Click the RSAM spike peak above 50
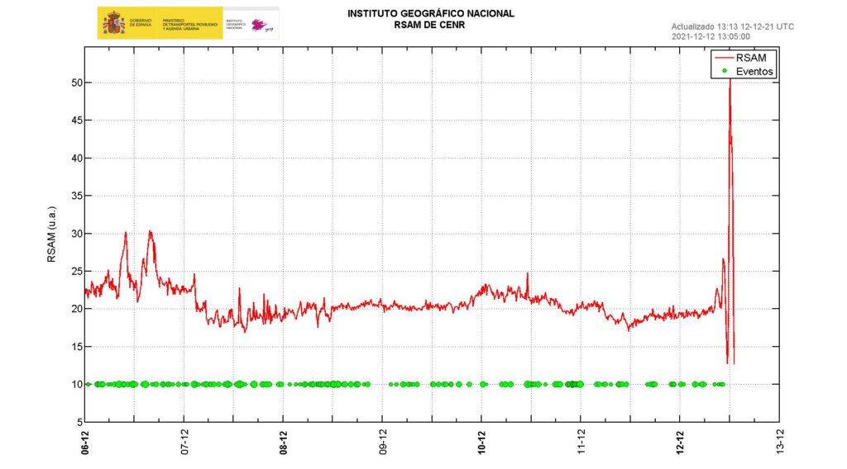 pos(730,80)
